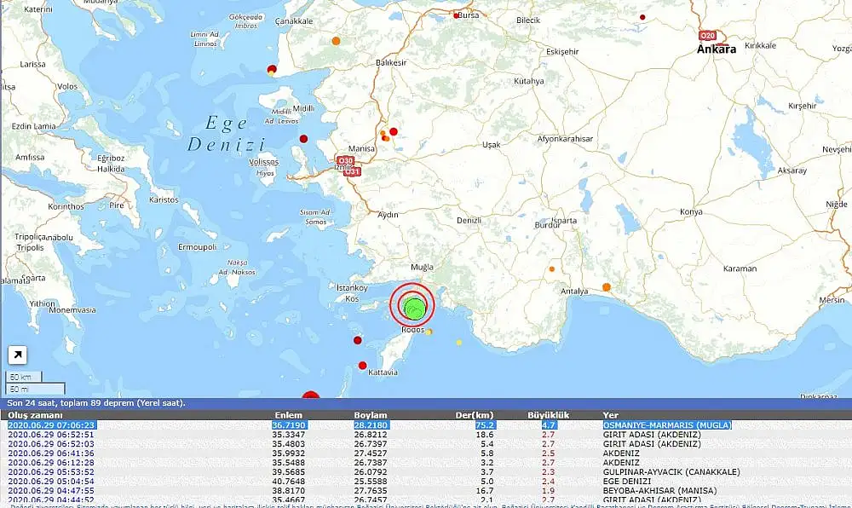
Task: Select the row timed 2020.06.29 06:12:28
Action: [x=426, y=462]
